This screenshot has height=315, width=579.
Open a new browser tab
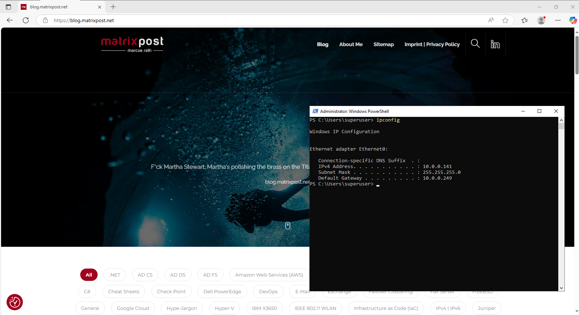(x=113, y=7)
